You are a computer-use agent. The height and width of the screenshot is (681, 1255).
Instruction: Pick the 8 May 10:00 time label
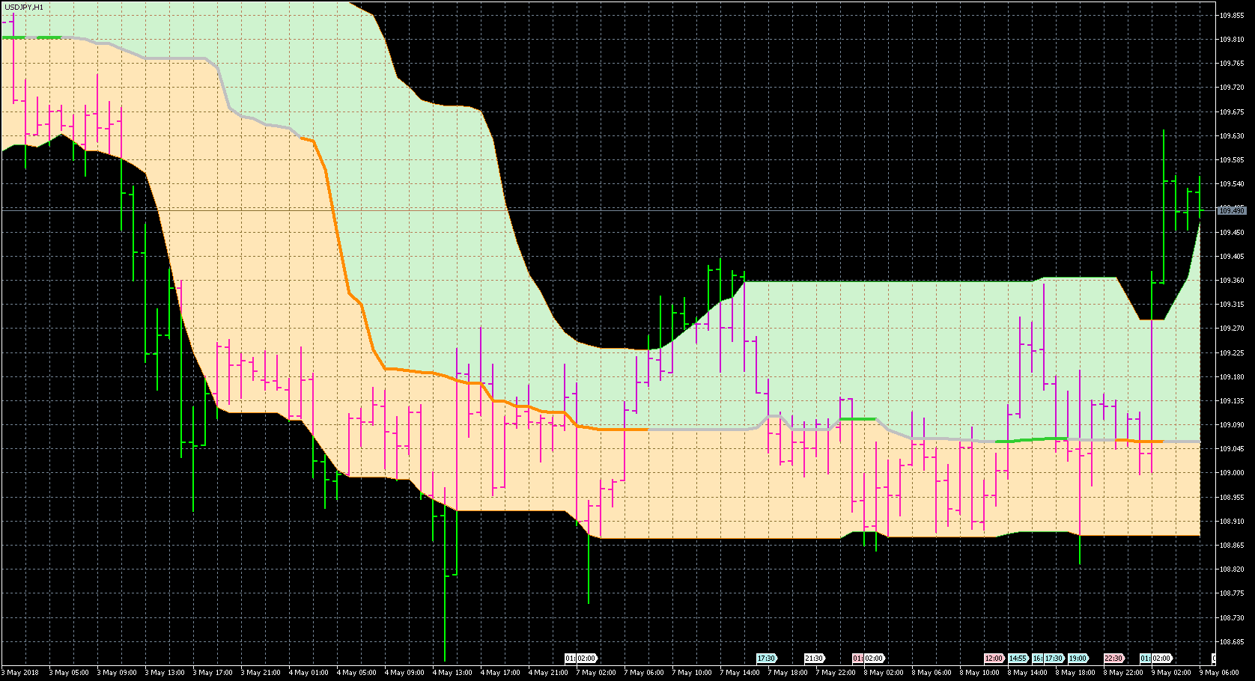(979, 673)
